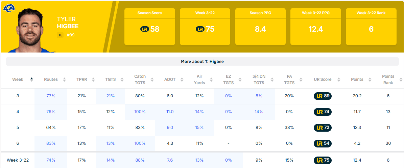Click the Week 3-22 card UR logo
404x168 pixels.
point(200,29)
